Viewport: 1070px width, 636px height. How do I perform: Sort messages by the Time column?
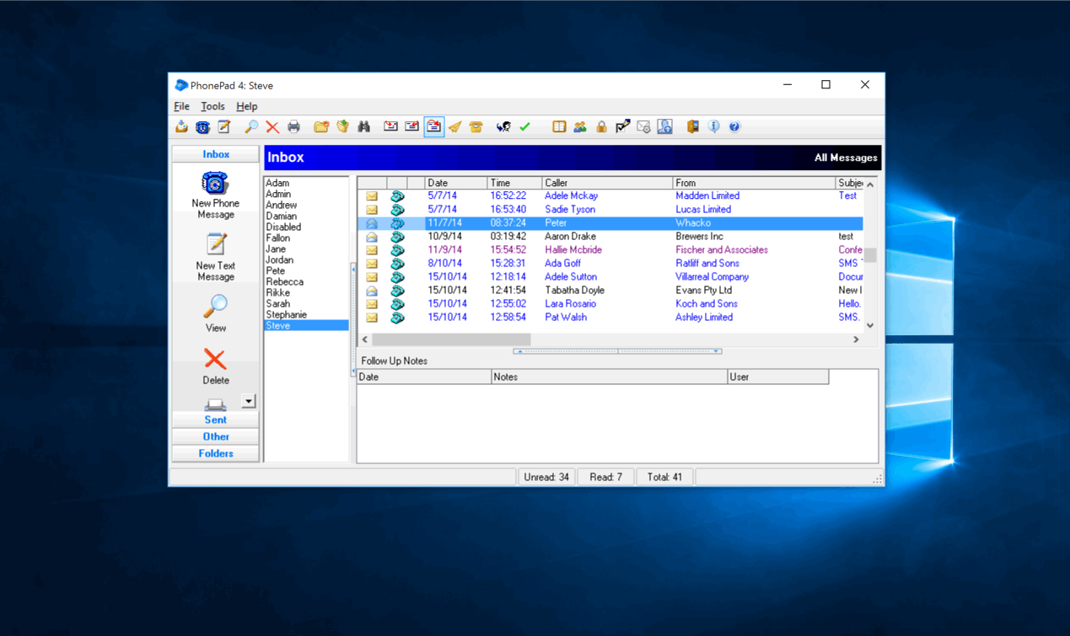(514, 183)
